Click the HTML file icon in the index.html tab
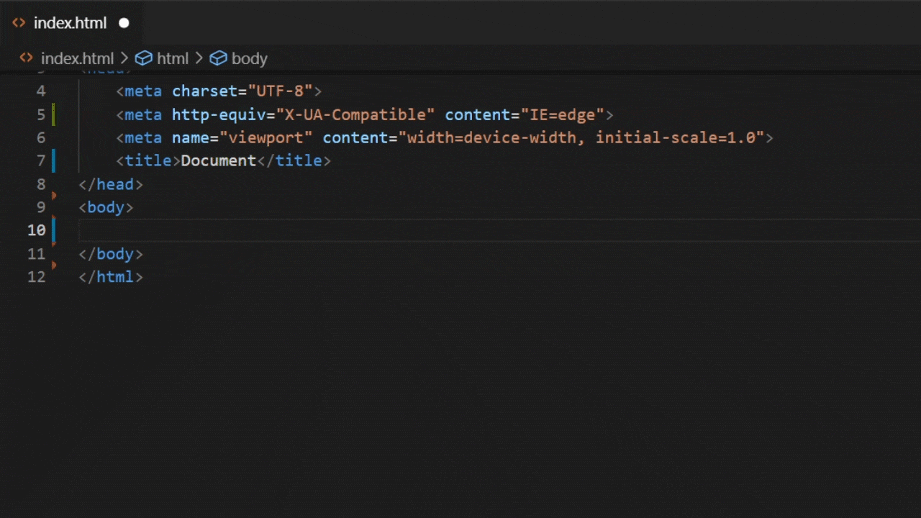 point(19,23)
